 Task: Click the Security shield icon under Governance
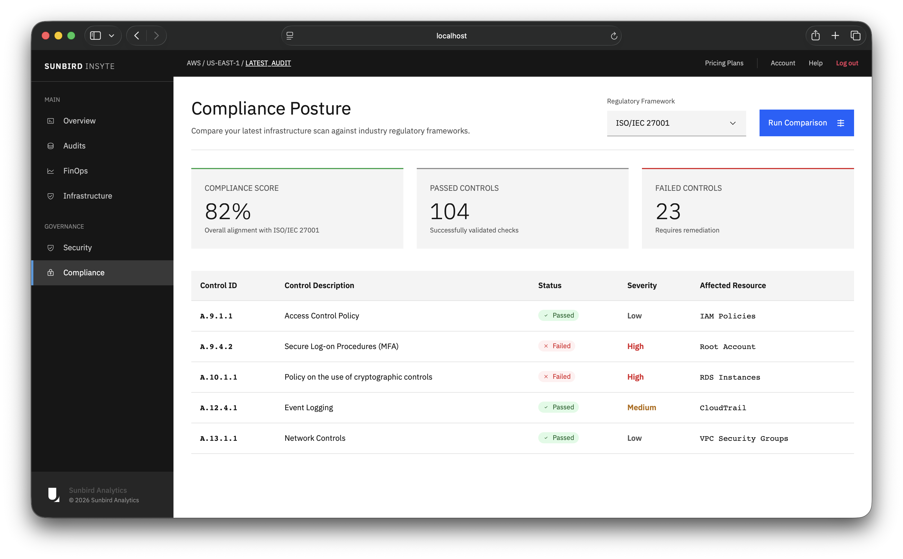click(51, 248)
